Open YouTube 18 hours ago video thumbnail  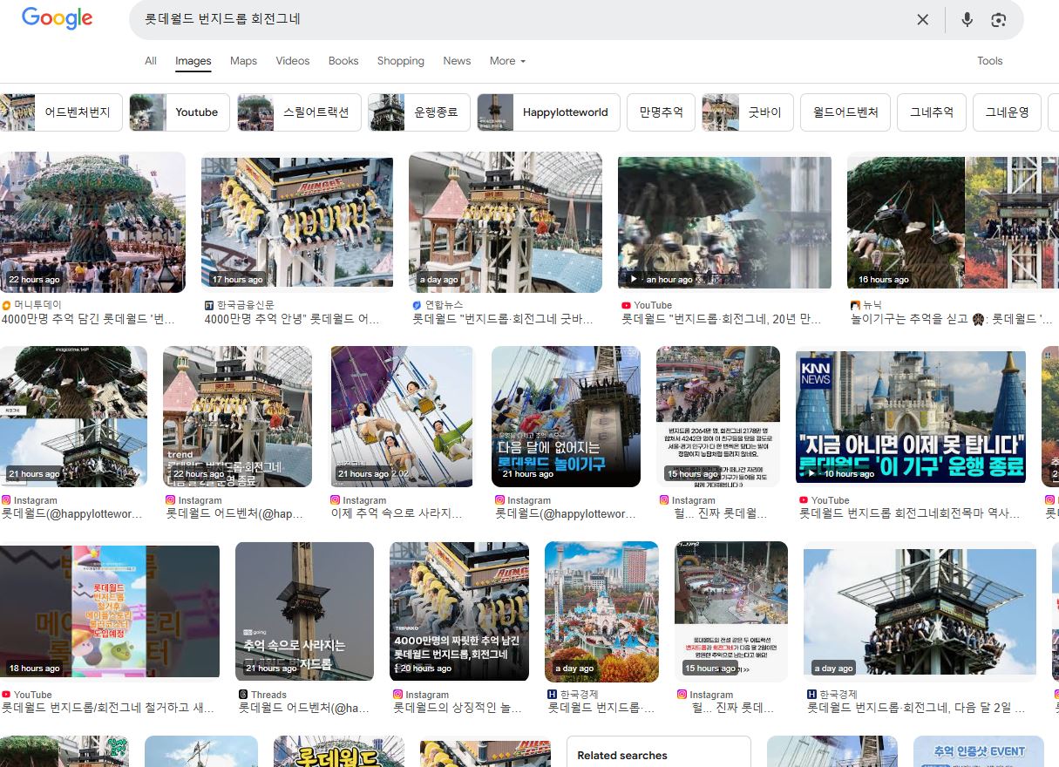pos(110,611)
